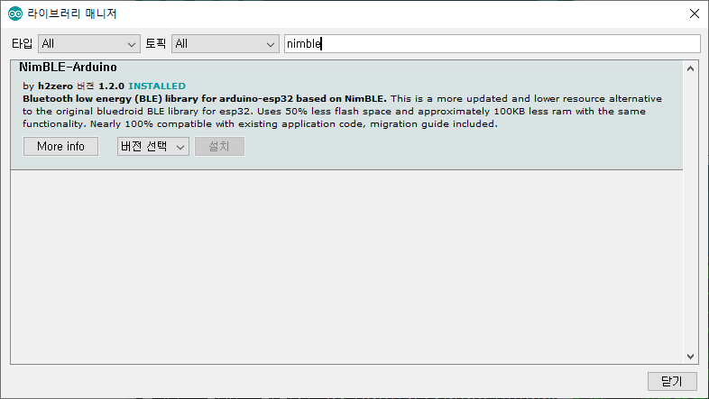709x399 pixels.
Task: Click the 설치 install button
Action: coord(219,146)
